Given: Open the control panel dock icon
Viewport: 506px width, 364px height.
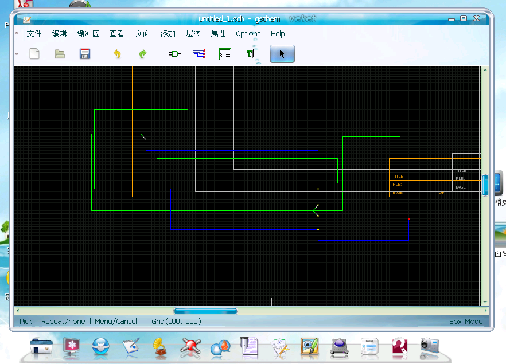Looking at the screenshot, I should click(369, 347).
